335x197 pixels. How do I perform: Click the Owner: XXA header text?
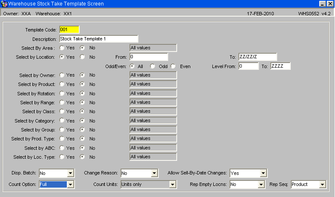pos(17,14)
